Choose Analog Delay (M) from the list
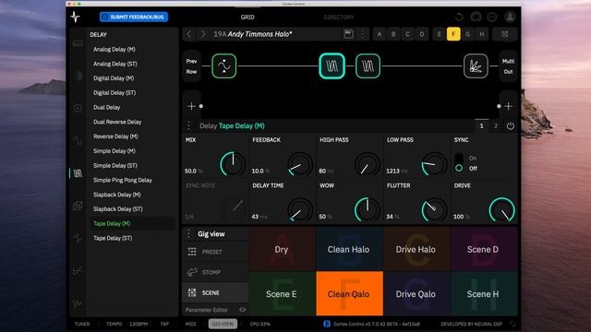The height and width of the screenshot is (332, 591). point(115,49)
